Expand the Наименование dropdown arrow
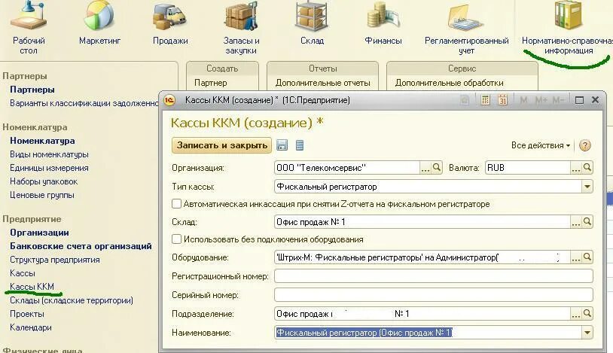 [587, 333]
